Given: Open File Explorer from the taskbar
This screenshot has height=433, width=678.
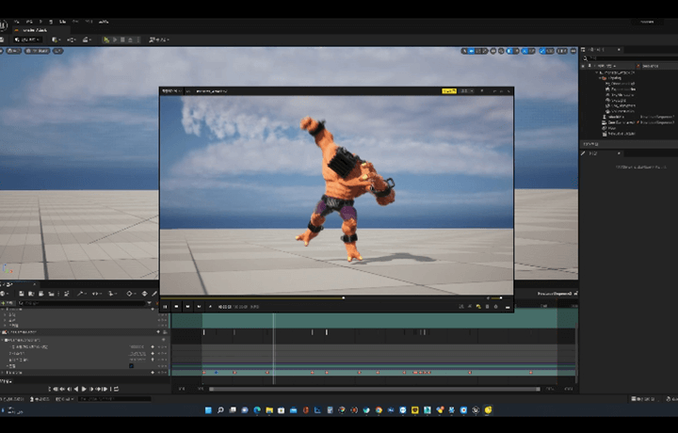Looking at the screenshot, I should coord(269,410).
